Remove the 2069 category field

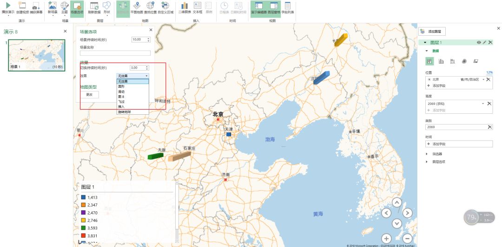(490, 127)
